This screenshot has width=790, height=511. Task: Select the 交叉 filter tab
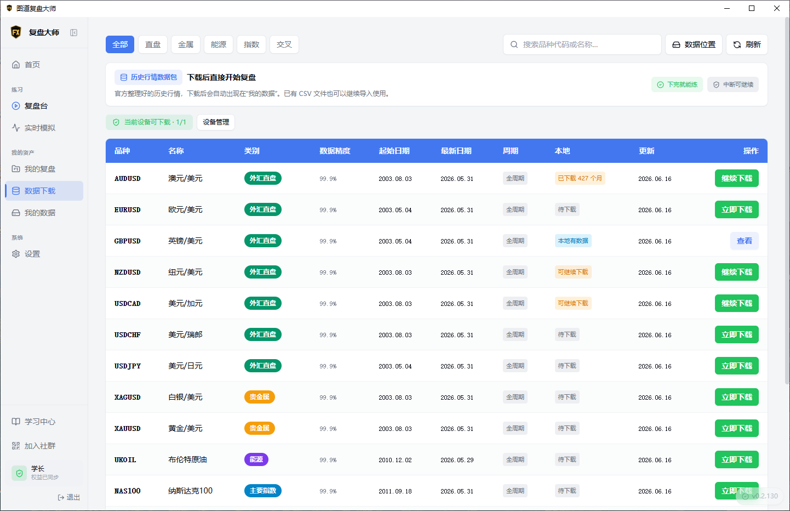click(284, 44)
